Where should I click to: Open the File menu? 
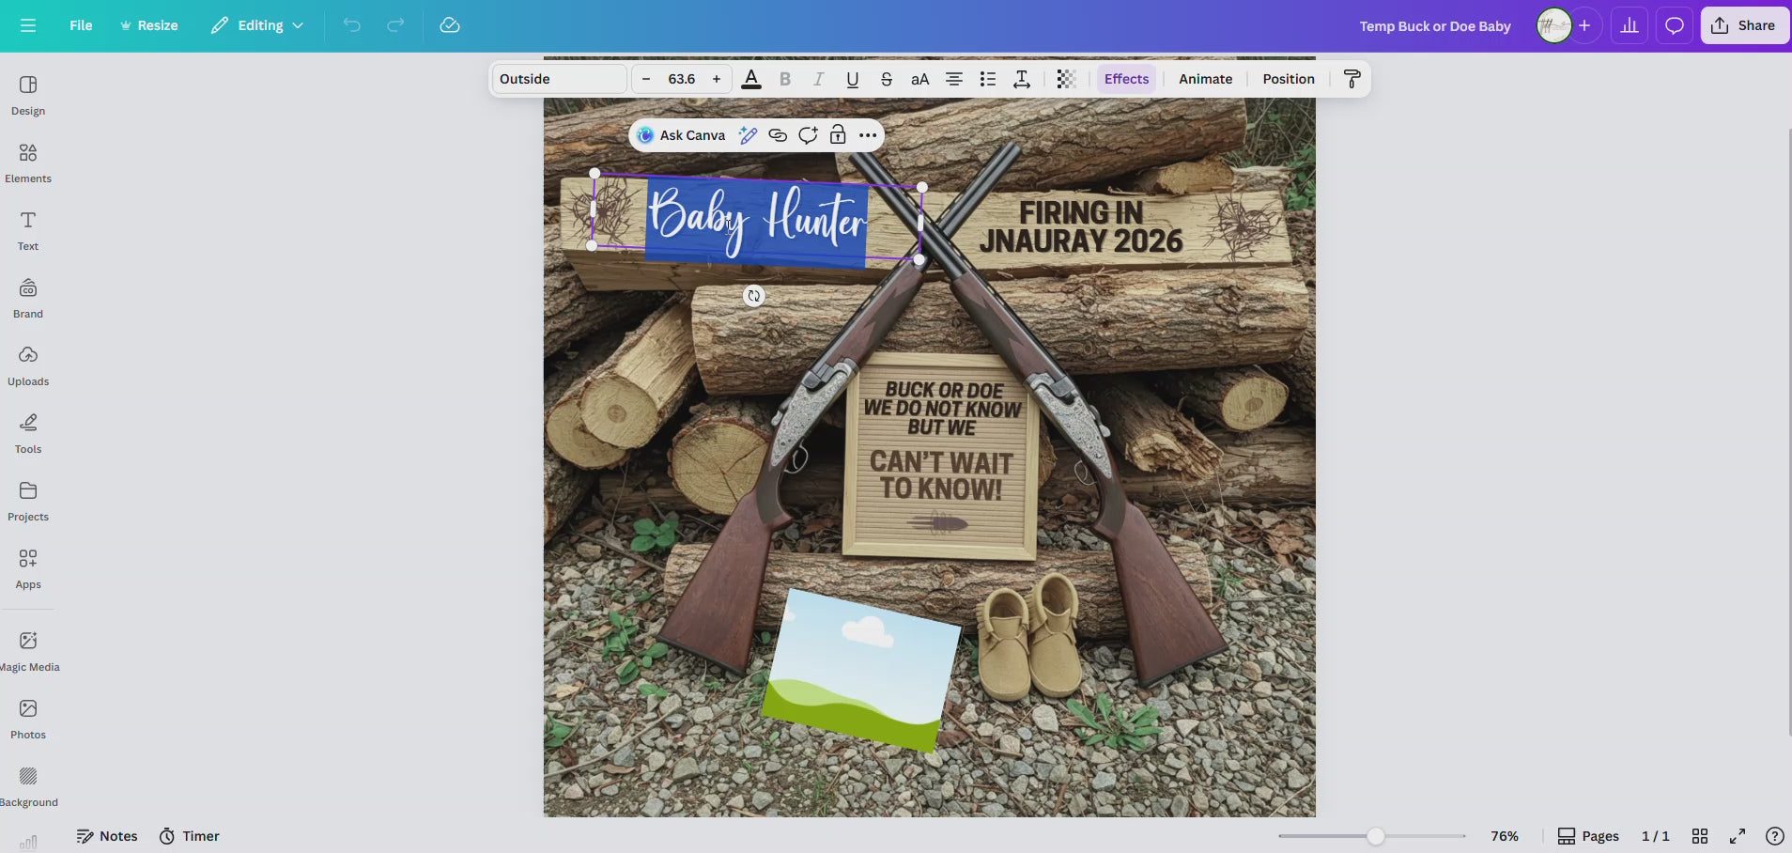click(x=81, y=25)
